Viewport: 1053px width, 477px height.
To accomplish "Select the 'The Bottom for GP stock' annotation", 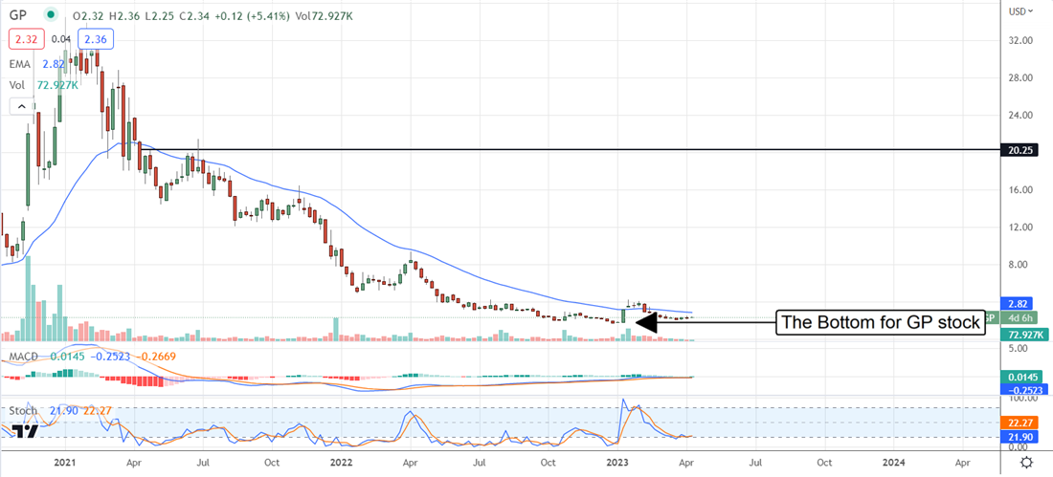I will coord(881,323).
